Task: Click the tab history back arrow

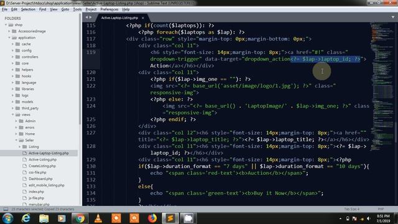Action: [86, 17]
